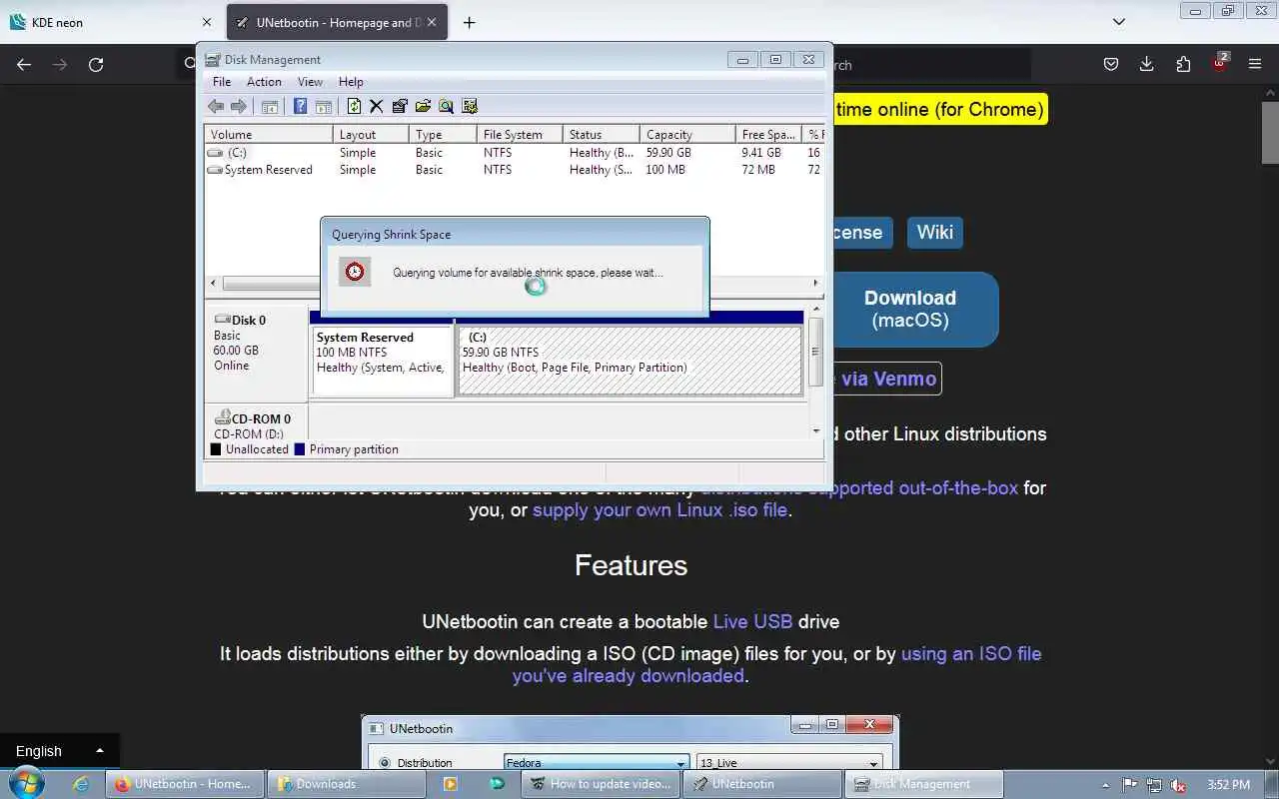Open the Help menu in Disk Management
The image size is (1279, 799).
click(x=351, y=82)
